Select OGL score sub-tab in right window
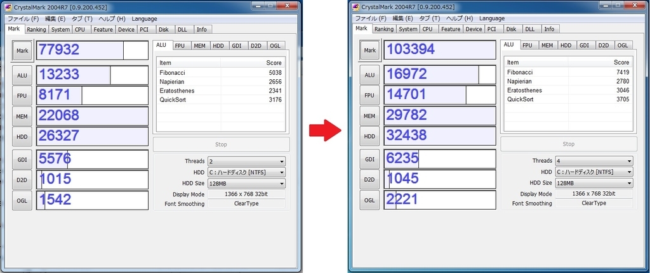Image resolution: width=650 pixels, height=273 pixels. 623,46
